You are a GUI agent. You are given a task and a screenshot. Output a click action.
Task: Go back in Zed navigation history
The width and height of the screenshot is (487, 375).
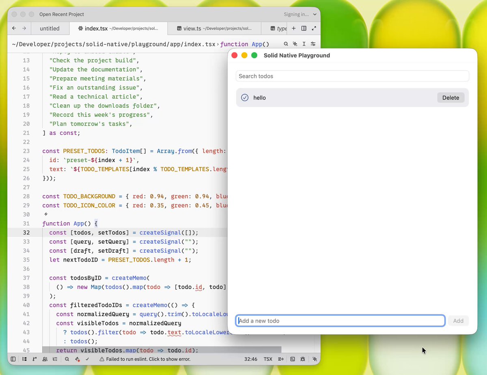(x=14, y=28)
